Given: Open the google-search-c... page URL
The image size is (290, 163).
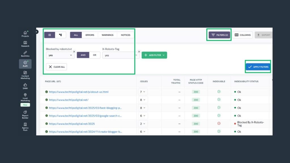Looking at the screenshot, I should point(85,116).
